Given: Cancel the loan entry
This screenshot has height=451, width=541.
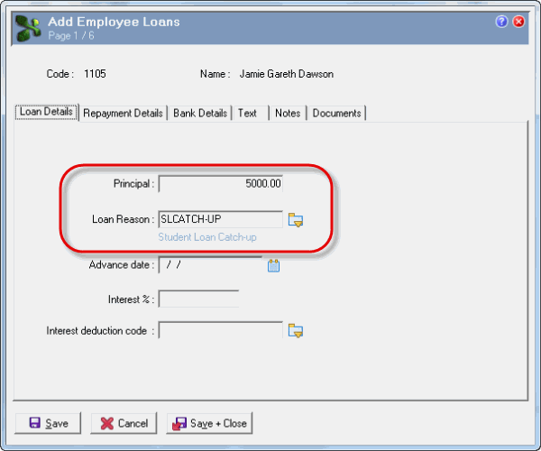Looking at the screenshot, I should (124, 423).
